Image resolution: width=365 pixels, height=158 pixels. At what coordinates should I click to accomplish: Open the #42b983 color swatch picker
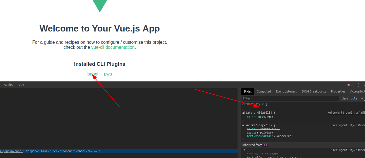pyautogui.click(x=260, y=117)
